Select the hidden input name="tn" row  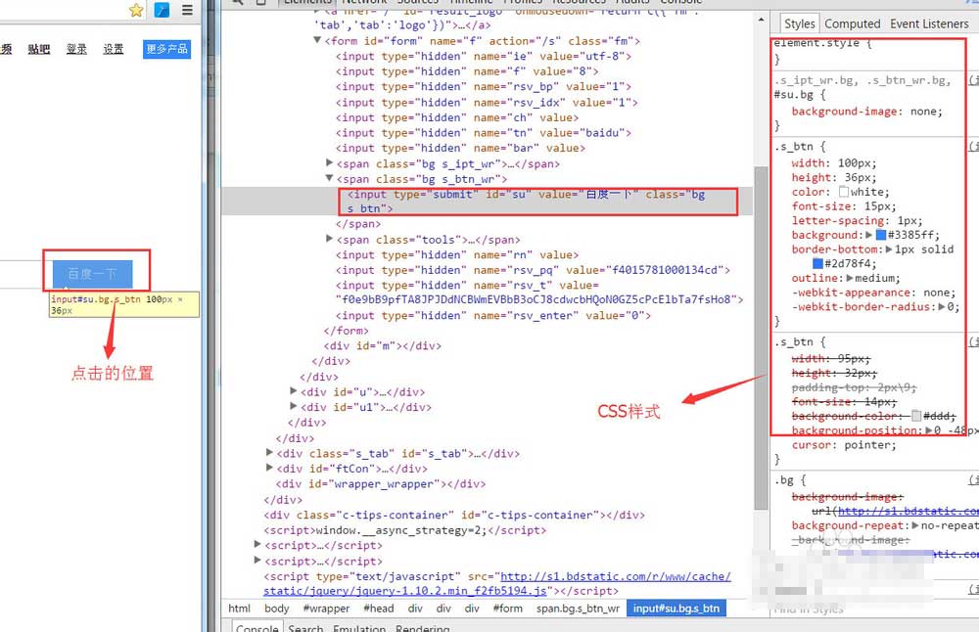[x=484, y=133]
